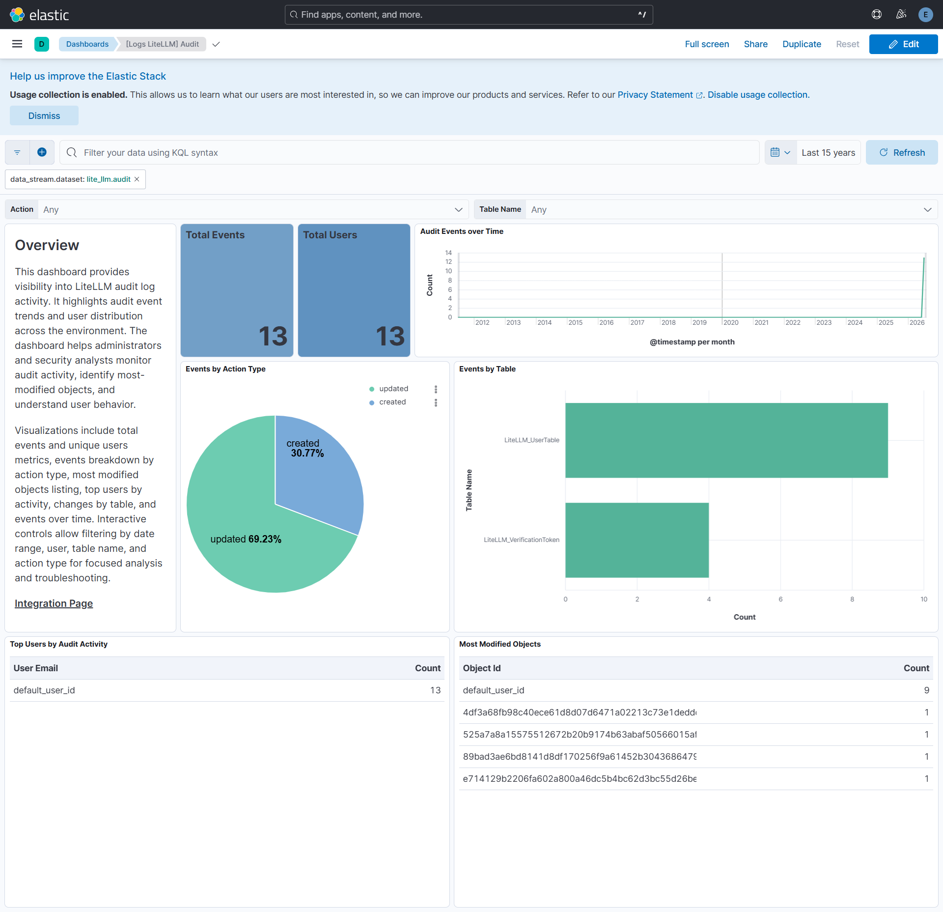Click object row starting 4df3a68fb98c
Image resolution: width=943 pixels, height=912 pixels.
pos(696,712)
